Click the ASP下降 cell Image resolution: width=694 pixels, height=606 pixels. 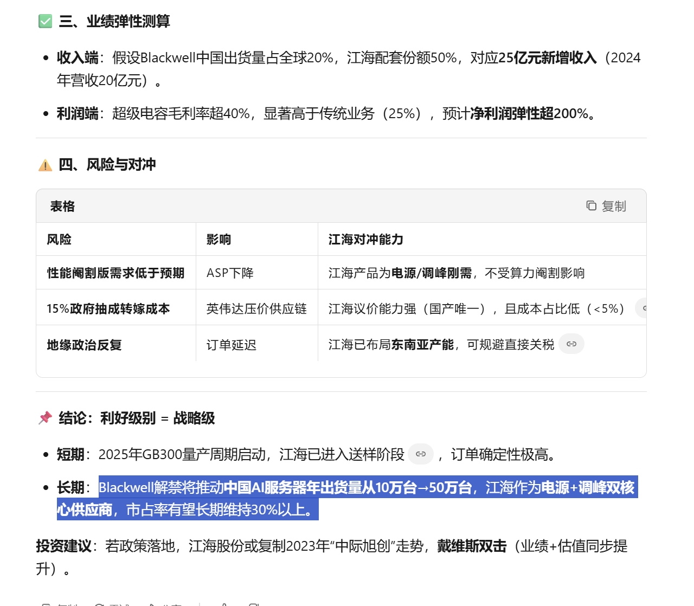257,273
